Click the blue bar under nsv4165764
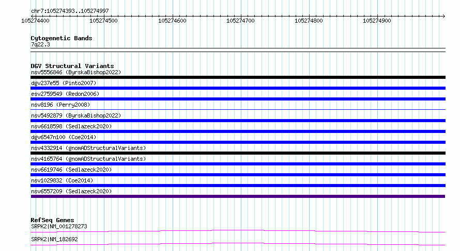The height and width of the screenshot is (251, 460). point(238,164)
